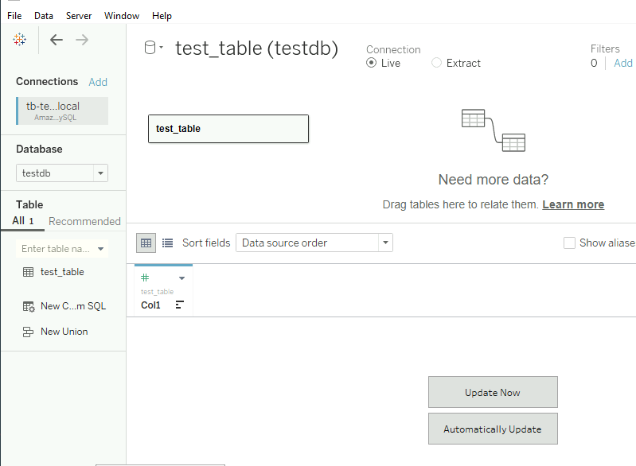
Task: Open the Data menu
Action: click(44, 16)
